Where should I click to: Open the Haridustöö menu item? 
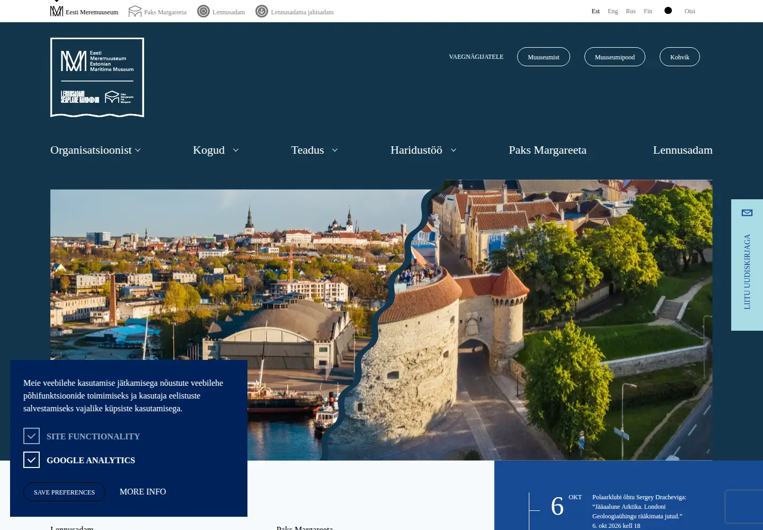pyautogui.click(x=416, y=150)
